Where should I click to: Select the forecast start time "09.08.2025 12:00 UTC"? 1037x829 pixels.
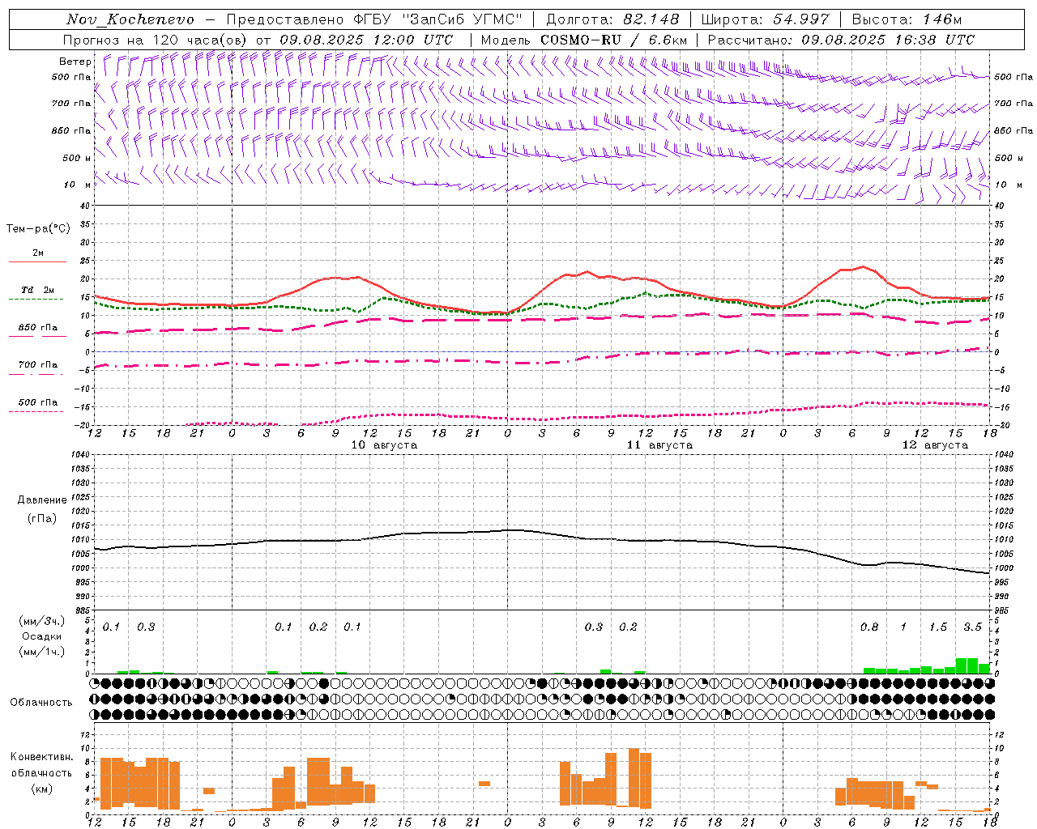[x=366, y=40]
